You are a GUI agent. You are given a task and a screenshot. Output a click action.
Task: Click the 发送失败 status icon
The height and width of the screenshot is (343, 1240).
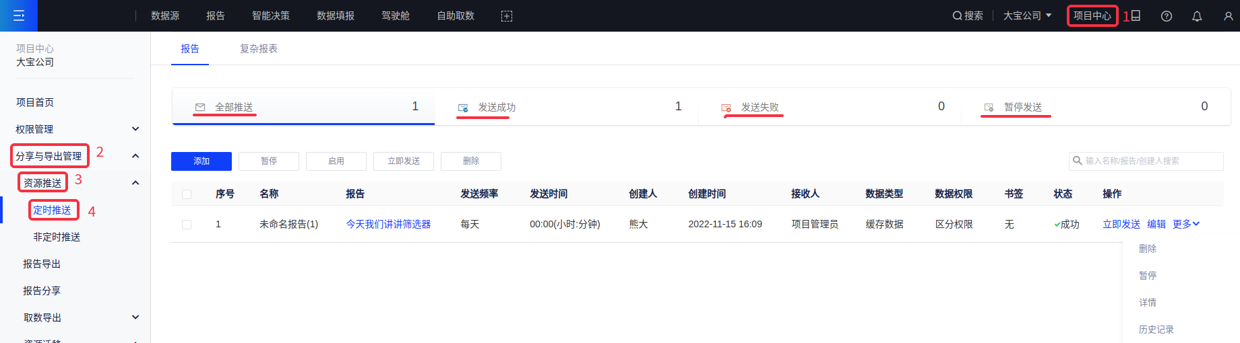pyautogui.click(x=726, y=108)
